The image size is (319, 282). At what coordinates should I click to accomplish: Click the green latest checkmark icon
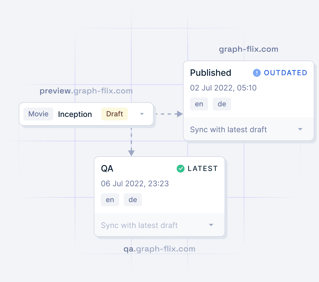[181, 169]
